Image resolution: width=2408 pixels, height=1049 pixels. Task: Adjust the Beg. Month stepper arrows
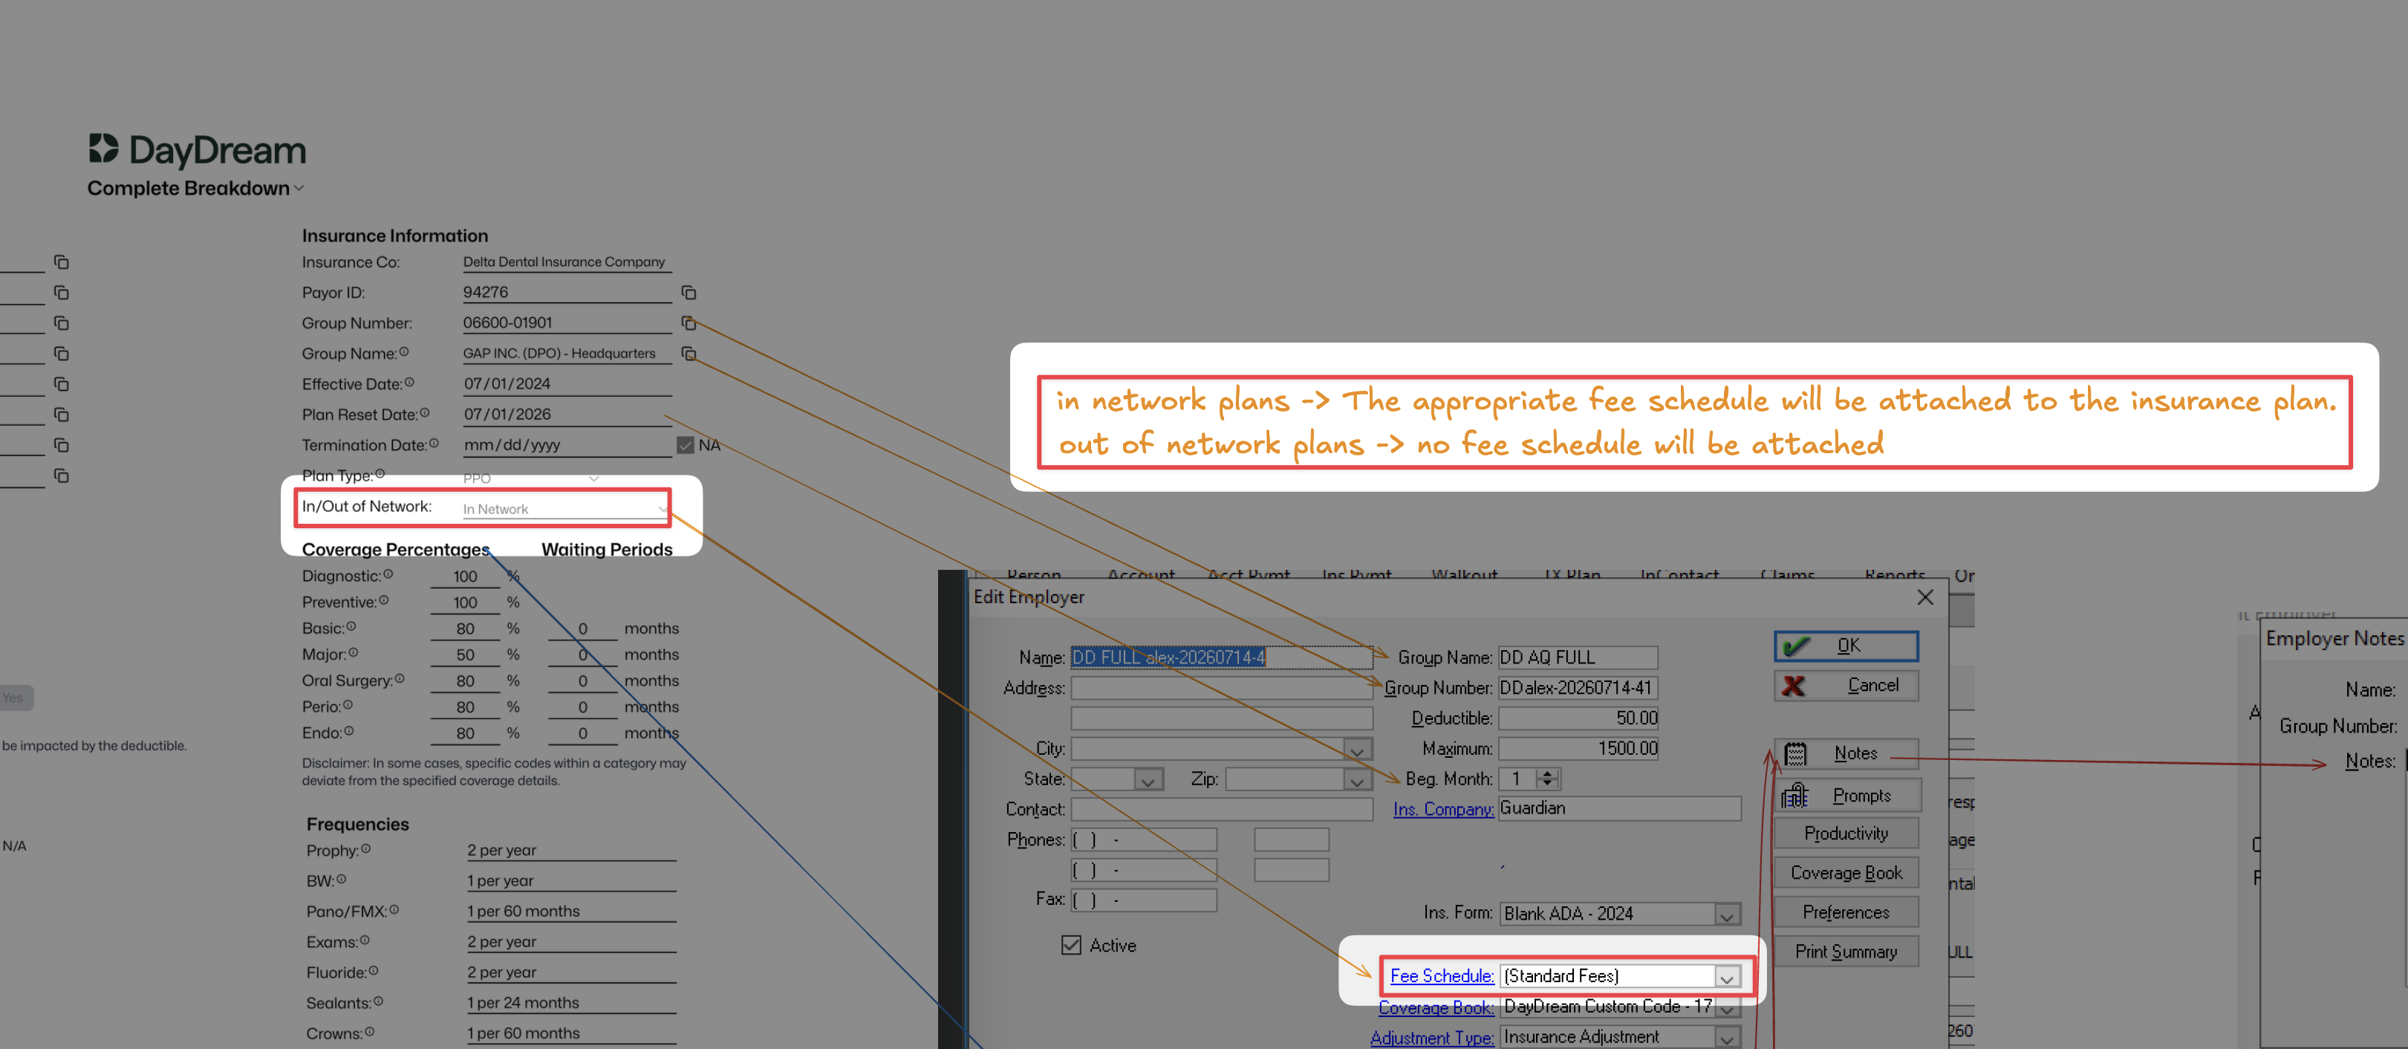click(x=1548, y=778)
